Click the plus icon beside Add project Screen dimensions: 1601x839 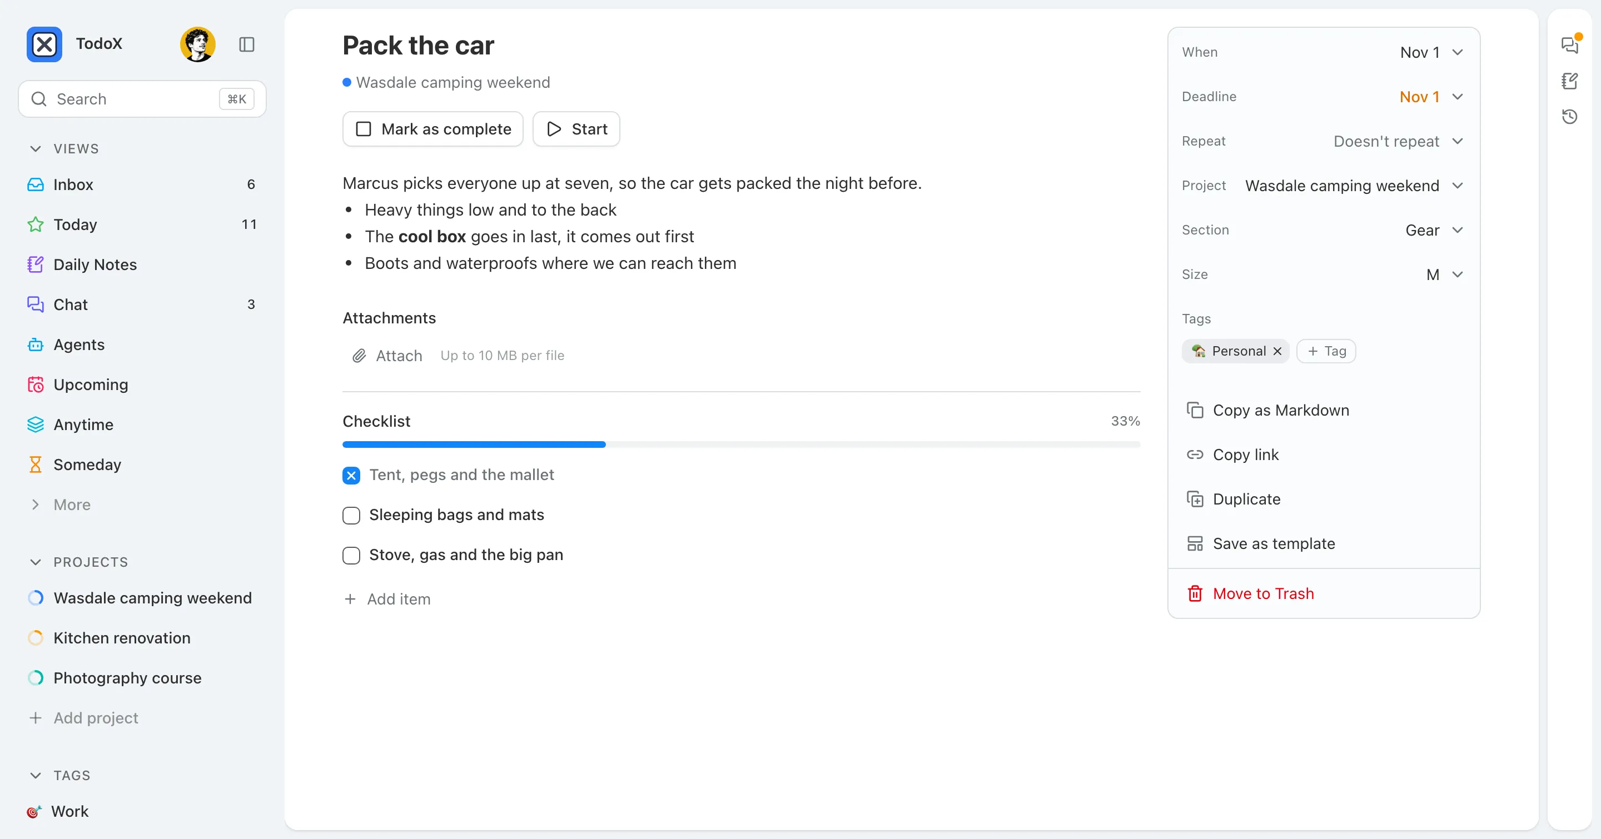[36, 718]
